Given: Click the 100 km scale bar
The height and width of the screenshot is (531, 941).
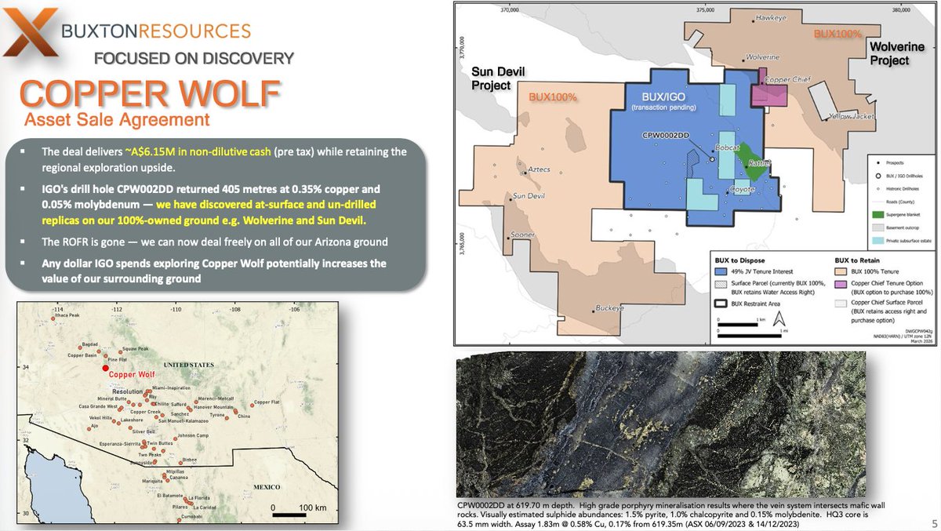Looking at the screenshot, I should (x=290, y=514).
